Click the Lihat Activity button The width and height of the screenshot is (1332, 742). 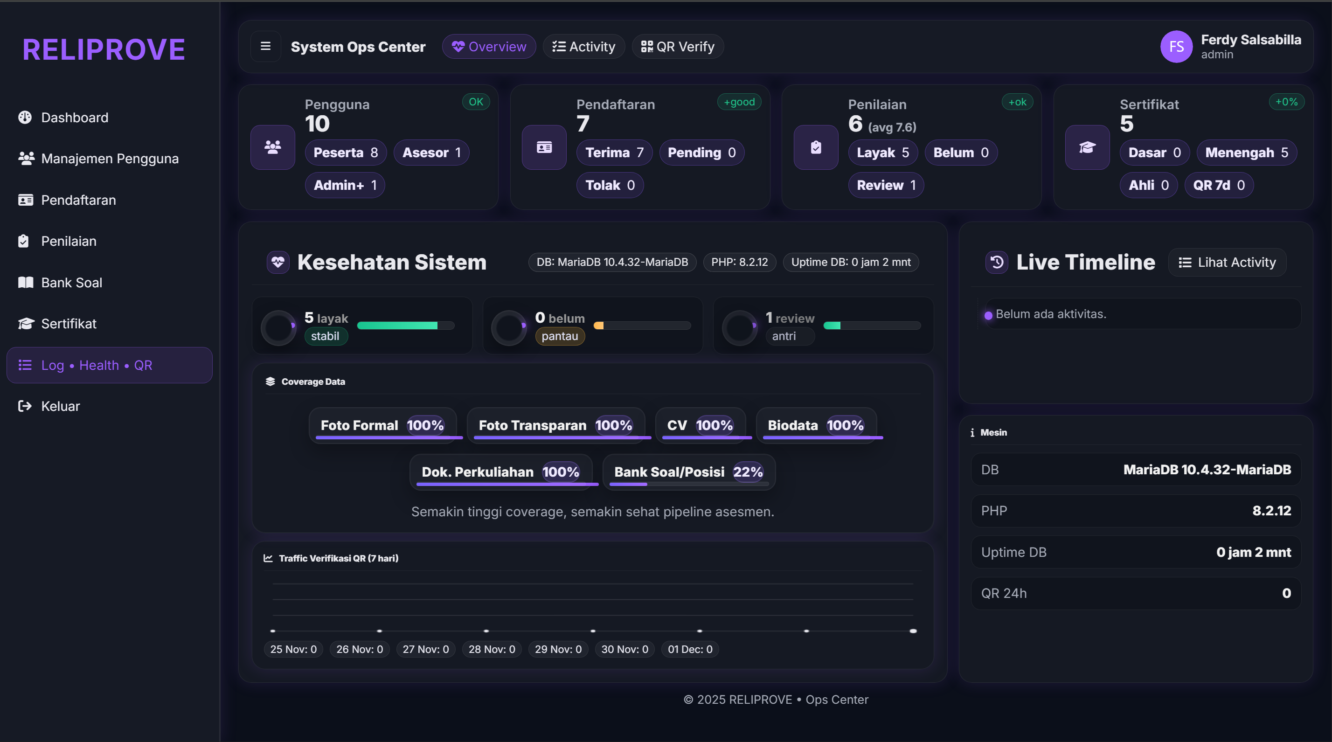[1227, 262]
